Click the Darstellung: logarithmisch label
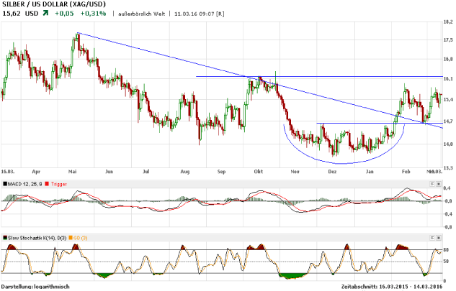 pos(35,286)
